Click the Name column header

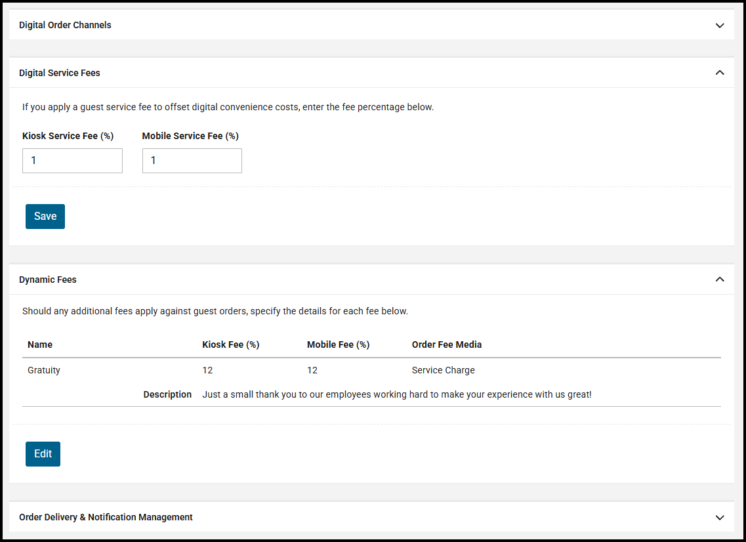point(40,344)
